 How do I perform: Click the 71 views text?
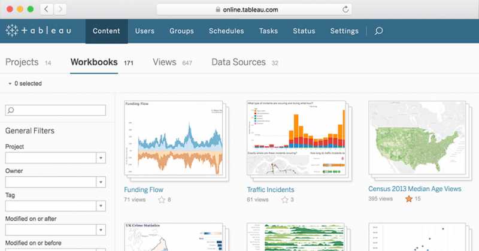pyautogui.click(x=135, y=199)
